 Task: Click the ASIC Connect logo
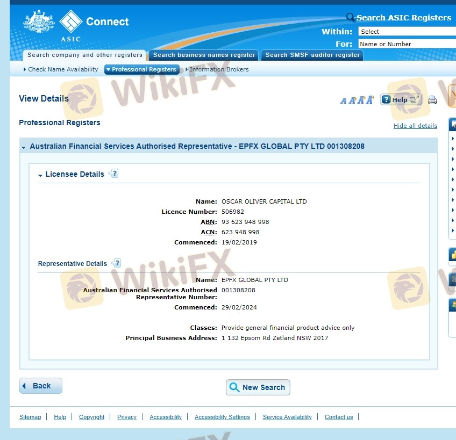click(x=93, y=23)
